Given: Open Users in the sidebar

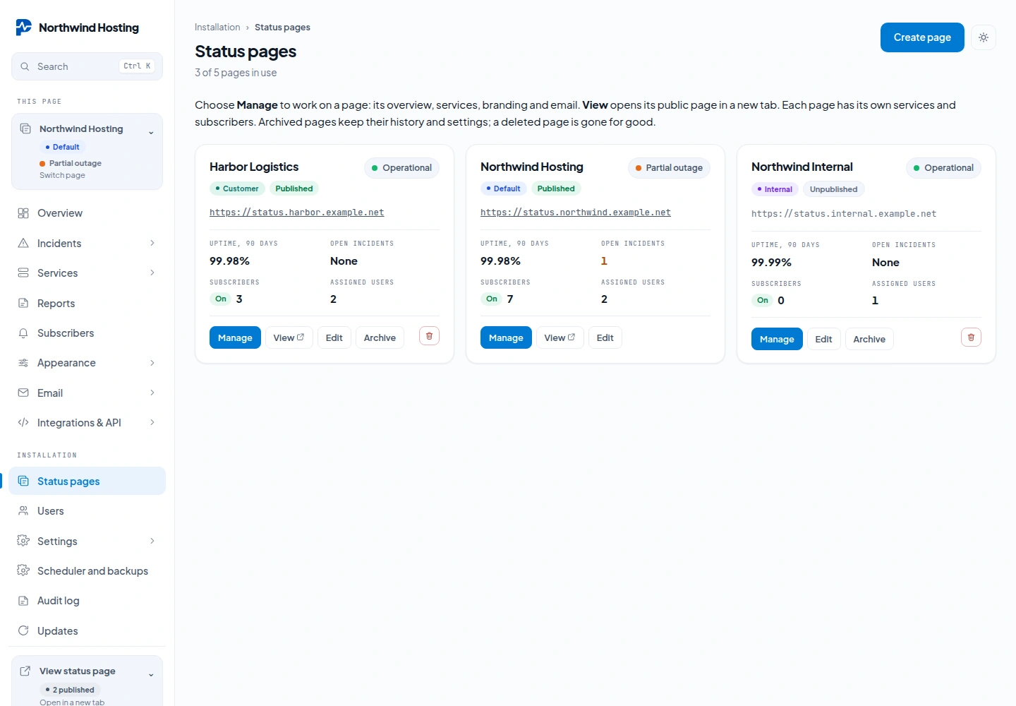Looking at the screenshot, I should (87, 511).
